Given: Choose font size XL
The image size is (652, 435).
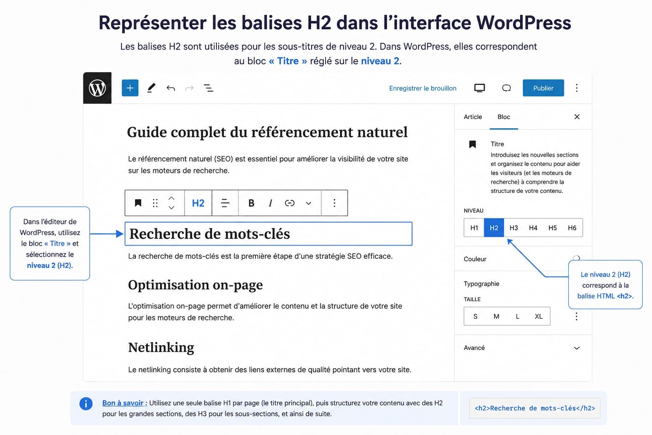Looking at the screenshot, I should (539, 316).
